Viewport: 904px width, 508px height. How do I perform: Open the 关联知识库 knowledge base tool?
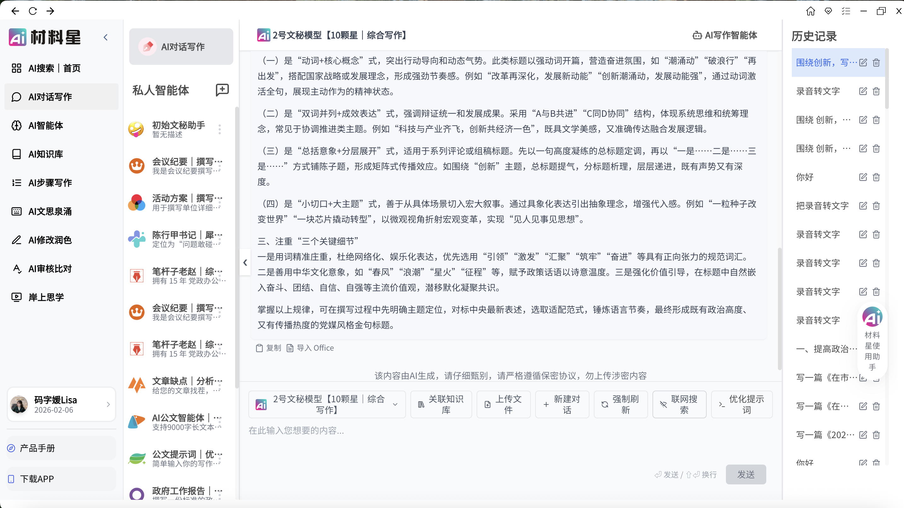coord(441,404)
